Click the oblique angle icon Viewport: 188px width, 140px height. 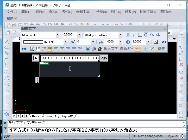coord(73,42)
